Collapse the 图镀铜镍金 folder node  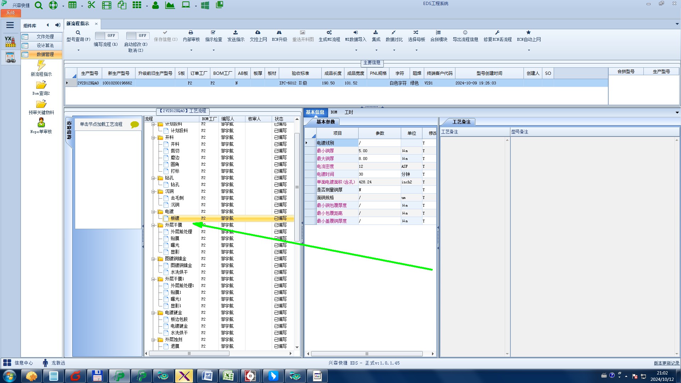[x=154, y=259]
